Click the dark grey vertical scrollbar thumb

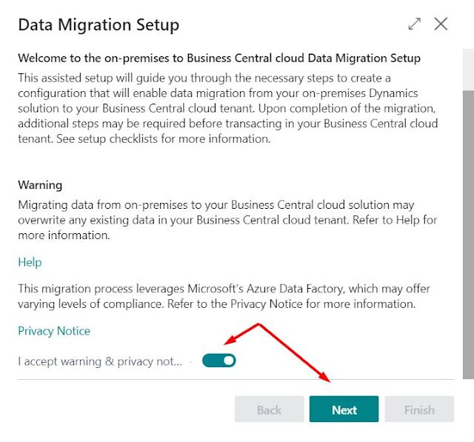click(x=468, y=234)
